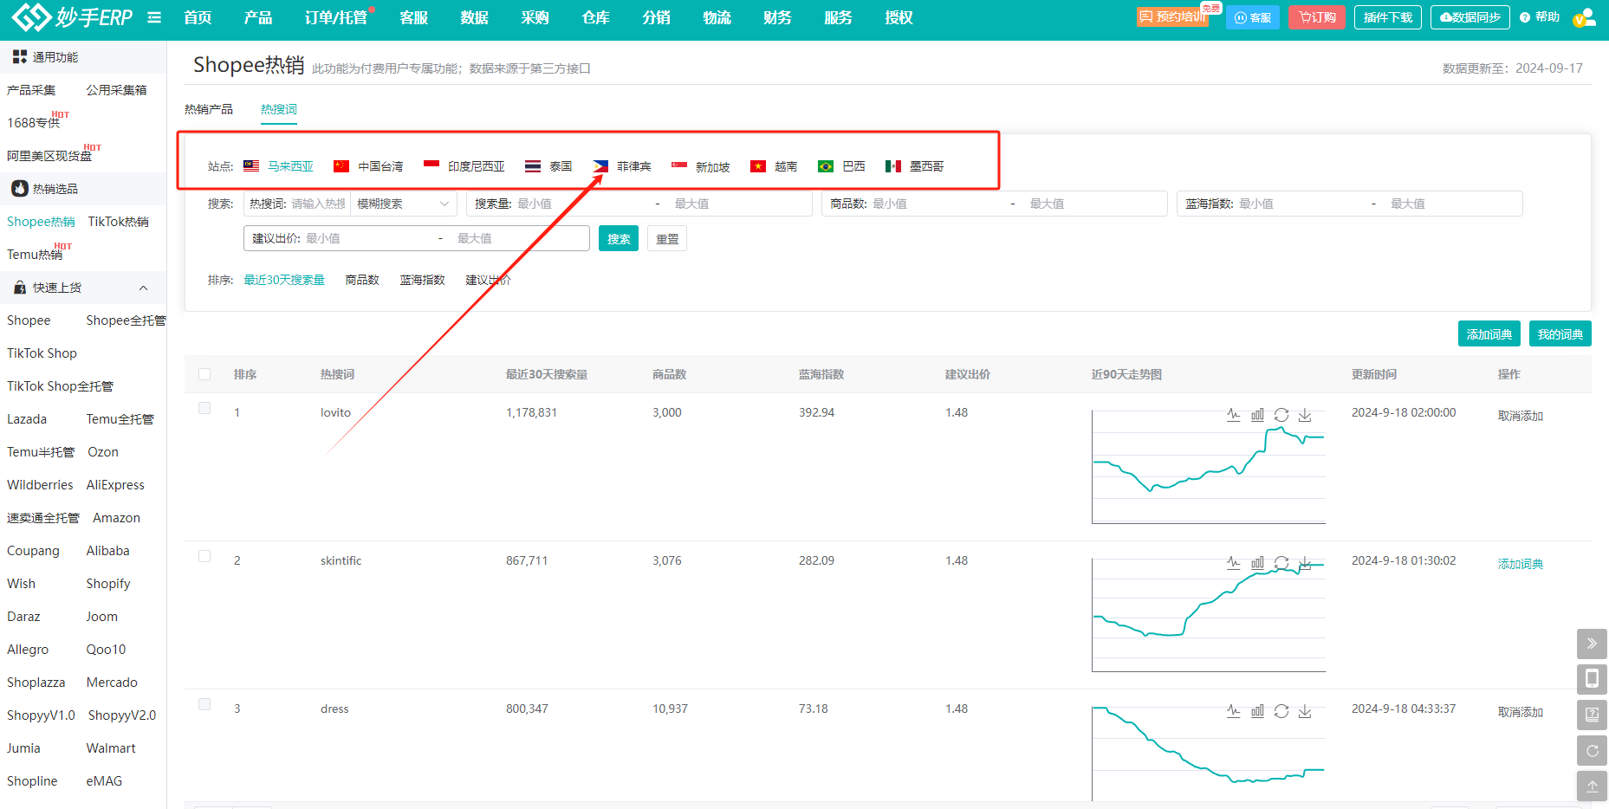Screen dimensions: 1609x809
Task: Refresh the dress trend chart
Action: click(x=1281, y=711)
